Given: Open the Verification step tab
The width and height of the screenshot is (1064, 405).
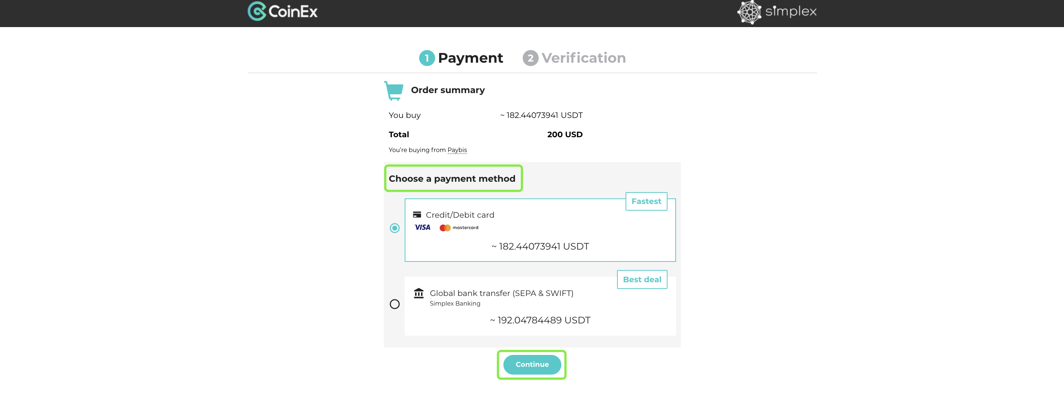Looking at the screenshot, I should (574, 58).
